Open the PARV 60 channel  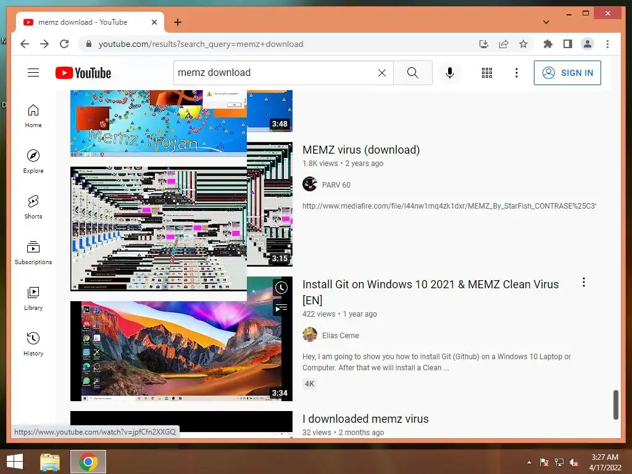336,185
